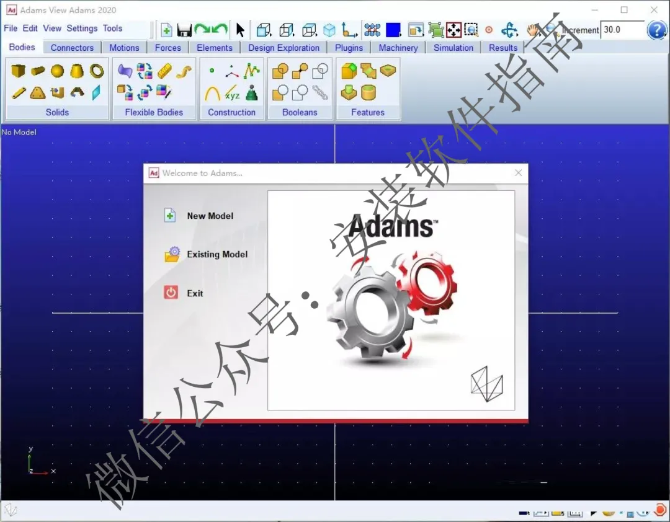Select the green point-mass construction icon

click(x=252, y=93)
